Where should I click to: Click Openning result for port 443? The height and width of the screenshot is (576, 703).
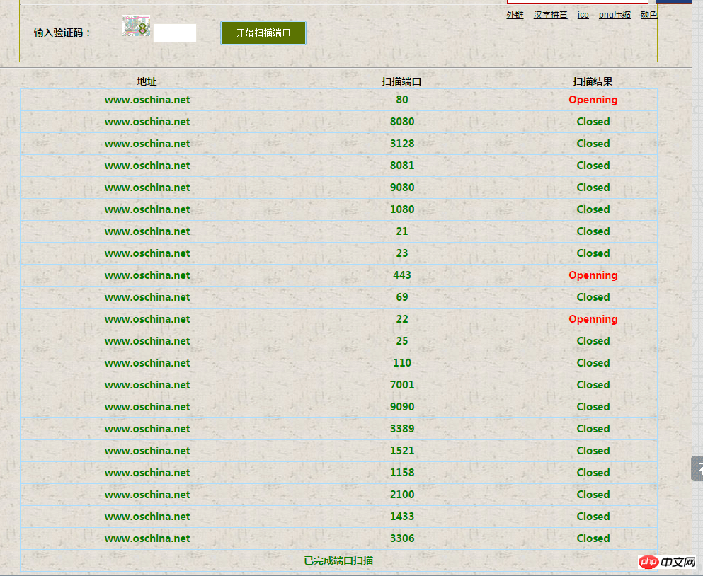coord(593,276)
